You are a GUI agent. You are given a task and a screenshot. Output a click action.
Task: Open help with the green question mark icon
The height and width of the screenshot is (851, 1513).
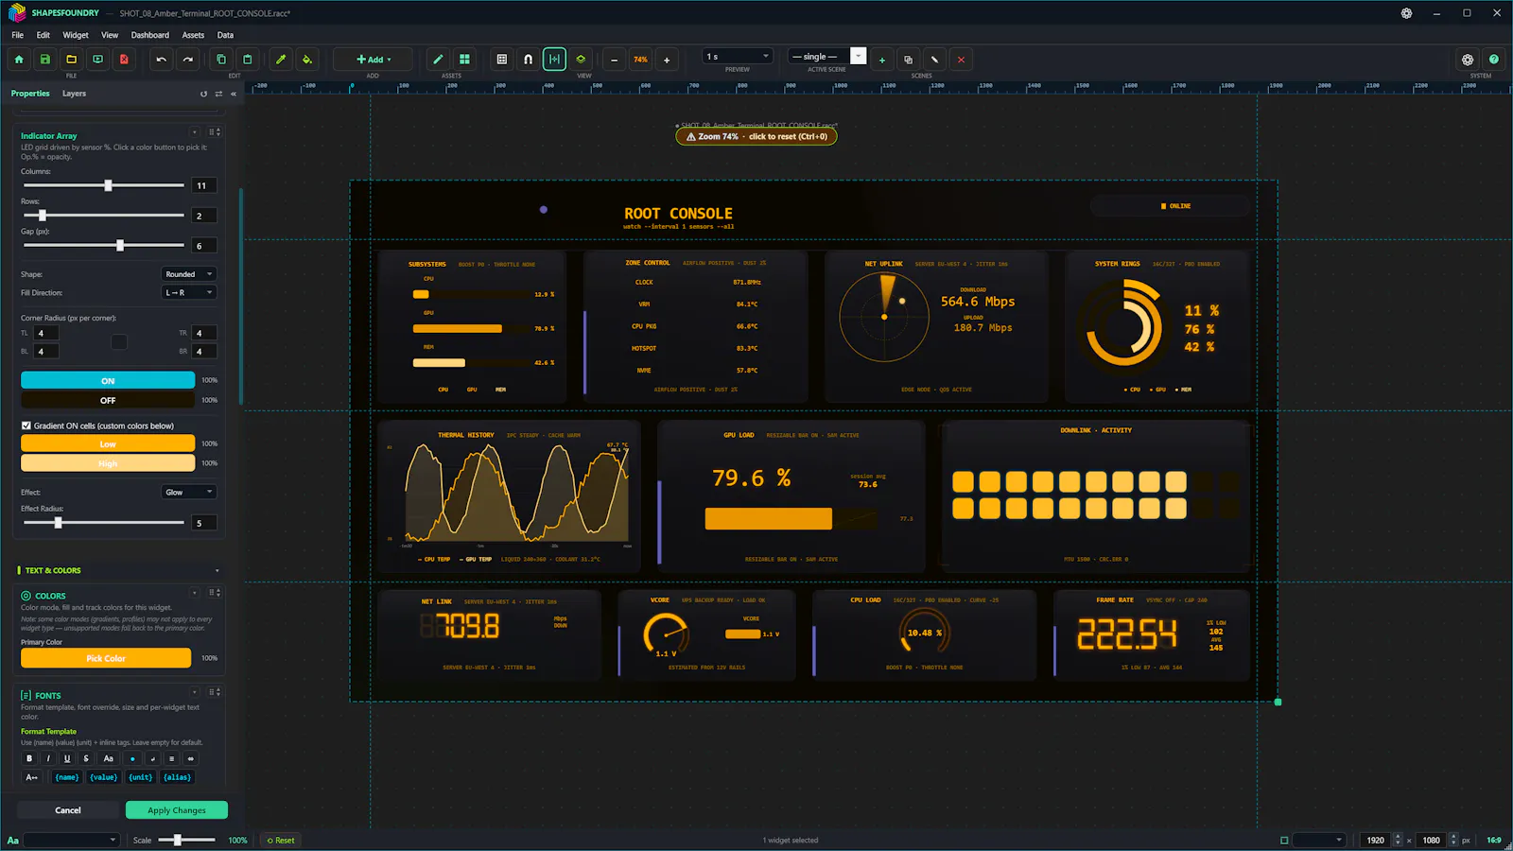click(1494, 60)
